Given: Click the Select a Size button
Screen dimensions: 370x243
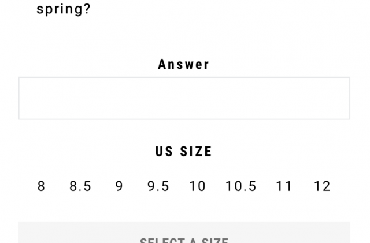Looking at the screenshot, I should (x=184, y=233).
